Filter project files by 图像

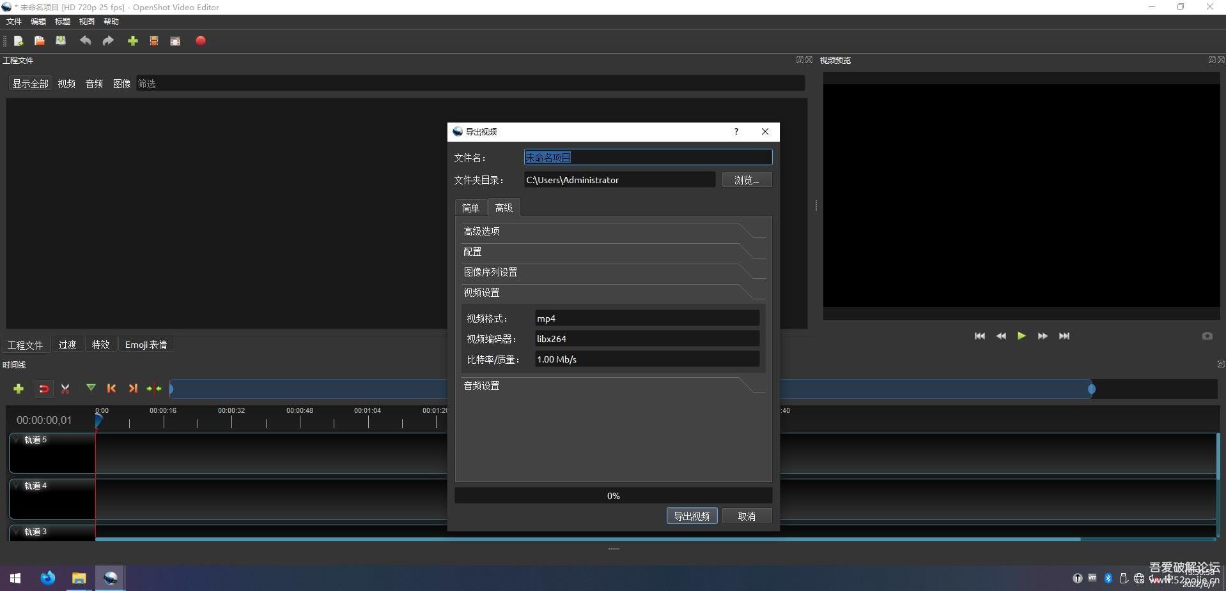[121, 84]
